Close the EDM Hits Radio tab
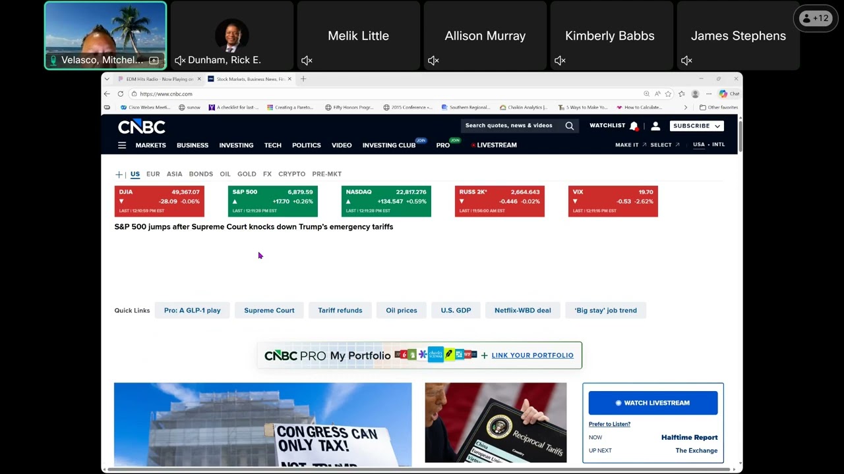844x474 pixels. pyautogui.click(x=199, y=79)
